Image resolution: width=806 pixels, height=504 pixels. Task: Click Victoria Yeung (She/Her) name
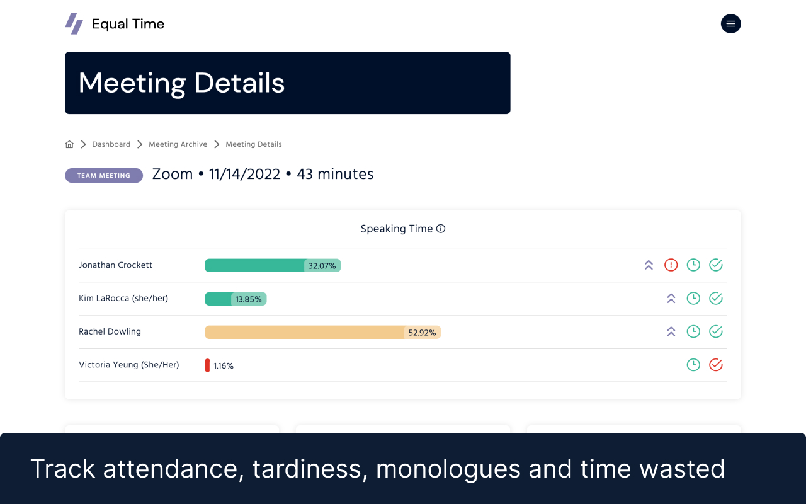129,365
